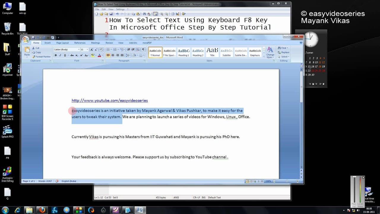Click the Clear Formatting icon
380x214 pixels.
101,50
